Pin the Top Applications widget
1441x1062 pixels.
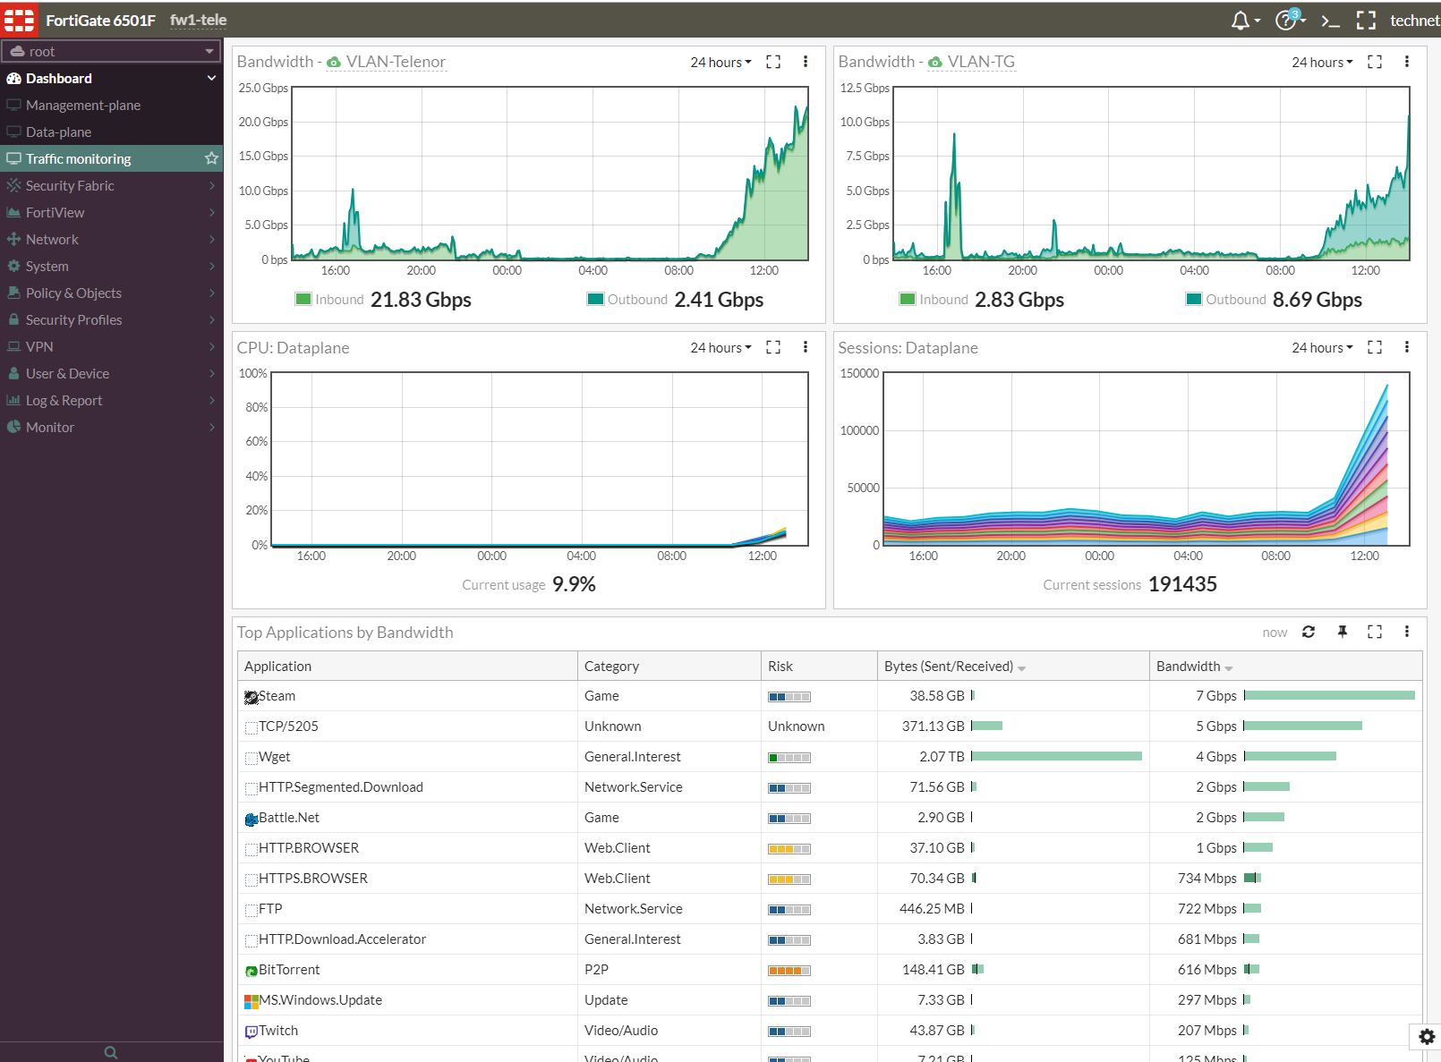point(1343,632)
